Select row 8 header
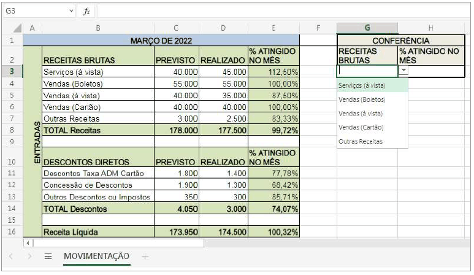This screenshot has width=474, height=275. tap(12, 130)
